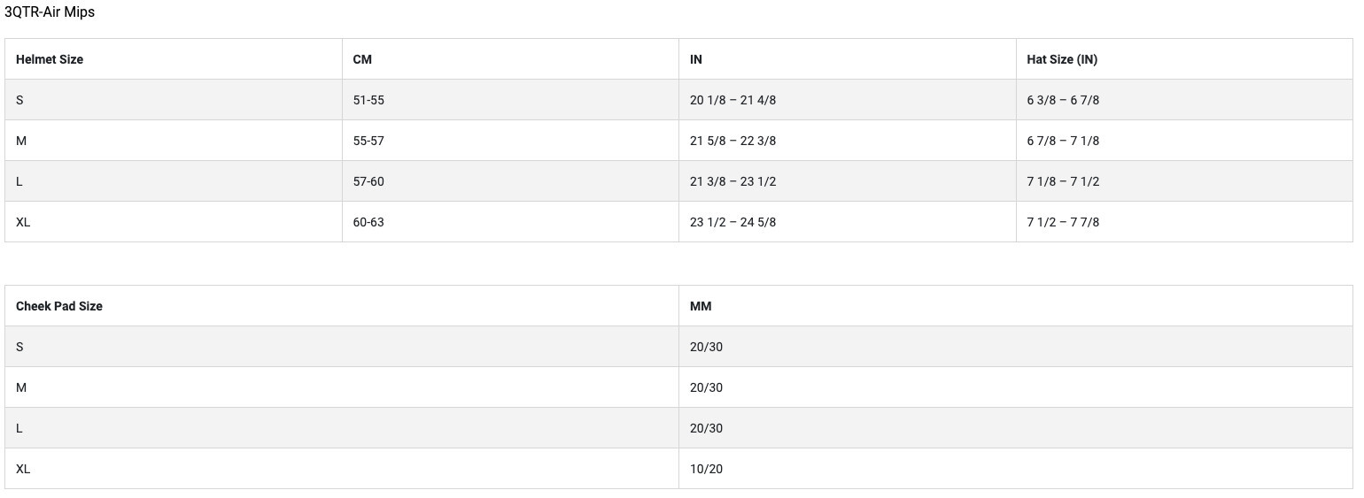Click the Helmet Size column header

click(50, 59)
